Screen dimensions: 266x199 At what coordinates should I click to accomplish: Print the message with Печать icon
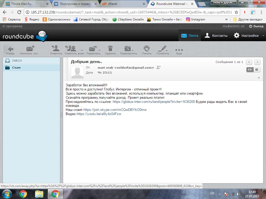pos(147,50)
